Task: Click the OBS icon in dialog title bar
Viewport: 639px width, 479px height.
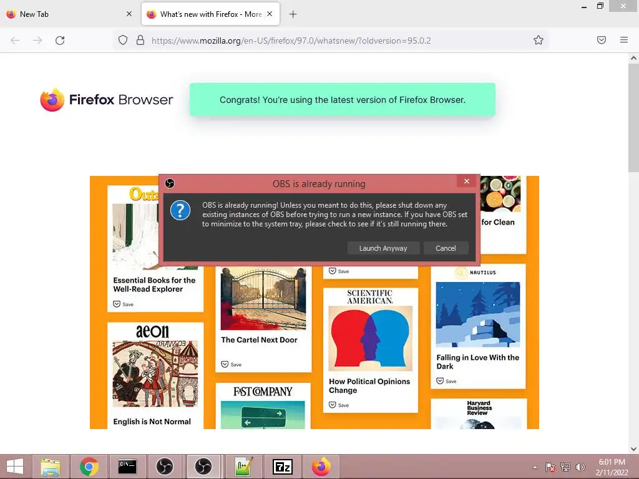Action: pos(170,184)
